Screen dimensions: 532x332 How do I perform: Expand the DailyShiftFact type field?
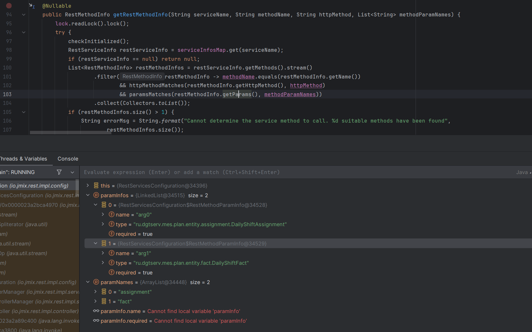103,263
